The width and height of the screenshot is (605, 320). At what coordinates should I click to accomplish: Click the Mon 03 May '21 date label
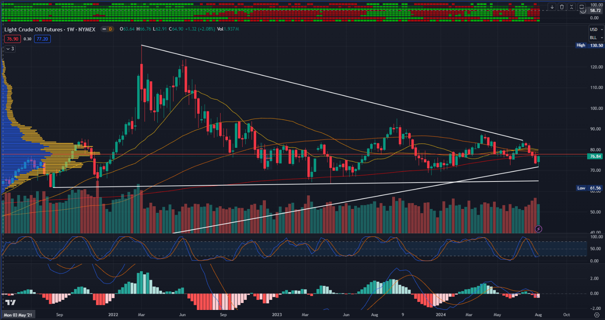[18, 315]
